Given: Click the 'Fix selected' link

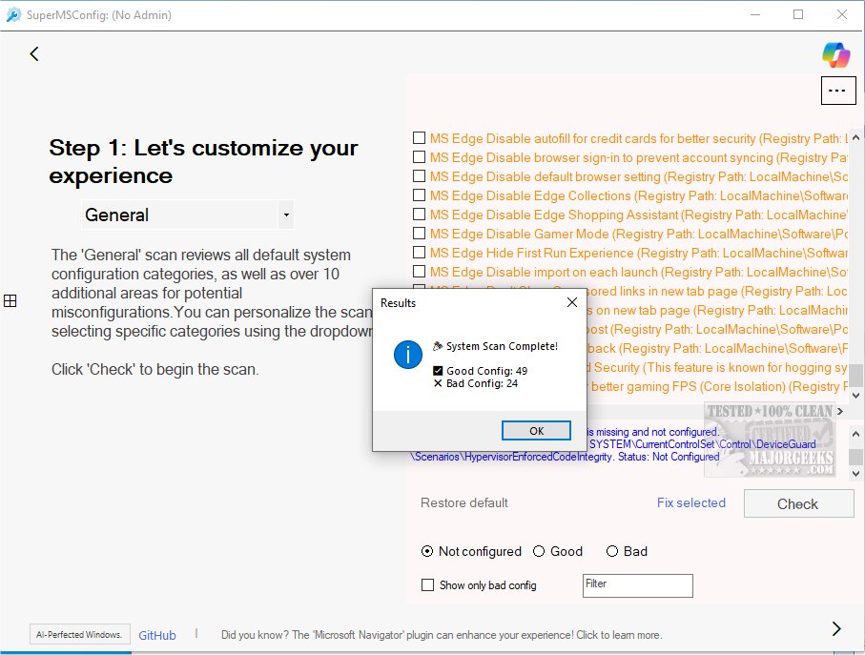Looking at the screenshot, I should (x=690, y=502).
